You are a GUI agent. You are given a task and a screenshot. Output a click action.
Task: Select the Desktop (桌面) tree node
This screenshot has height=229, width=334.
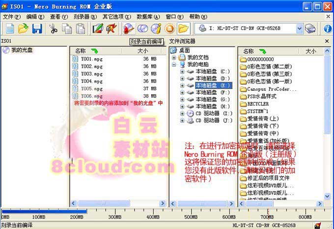185,51
